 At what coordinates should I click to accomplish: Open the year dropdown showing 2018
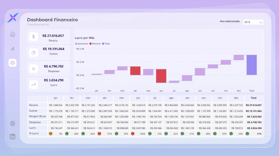(x=253, y=22)
